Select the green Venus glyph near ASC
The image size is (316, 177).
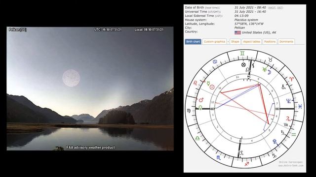[x=200, y=107]
